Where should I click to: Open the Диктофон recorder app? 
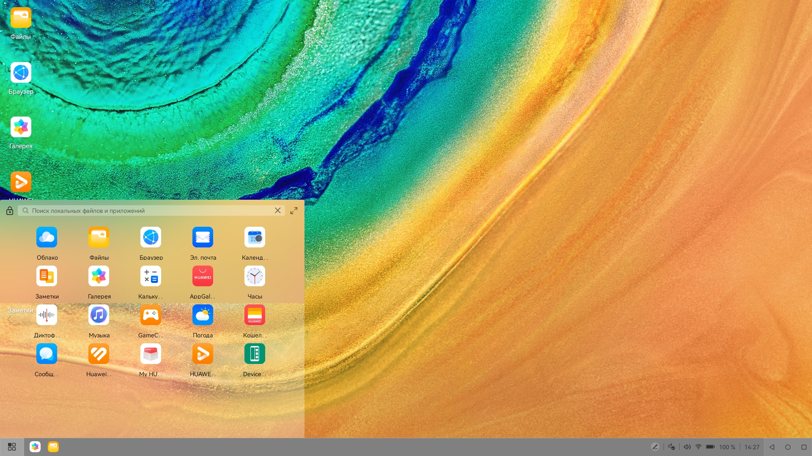point(47,315)
